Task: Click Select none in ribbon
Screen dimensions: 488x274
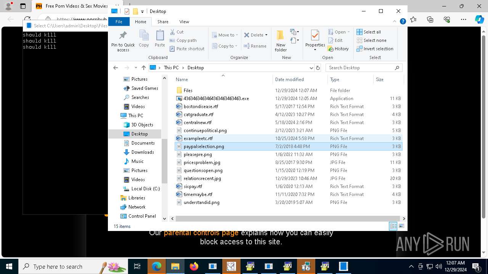Action: point(371,40)
